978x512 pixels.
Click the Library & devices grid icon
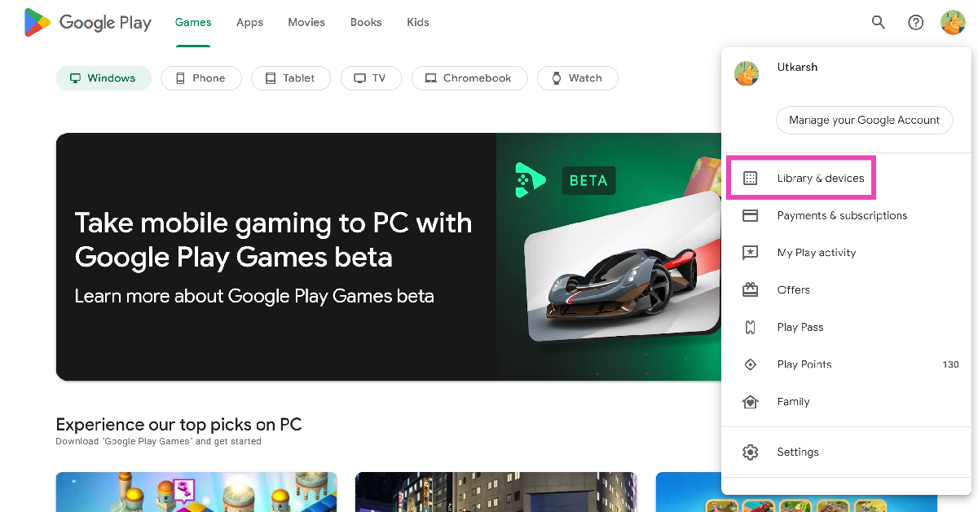tap(751, 178)
